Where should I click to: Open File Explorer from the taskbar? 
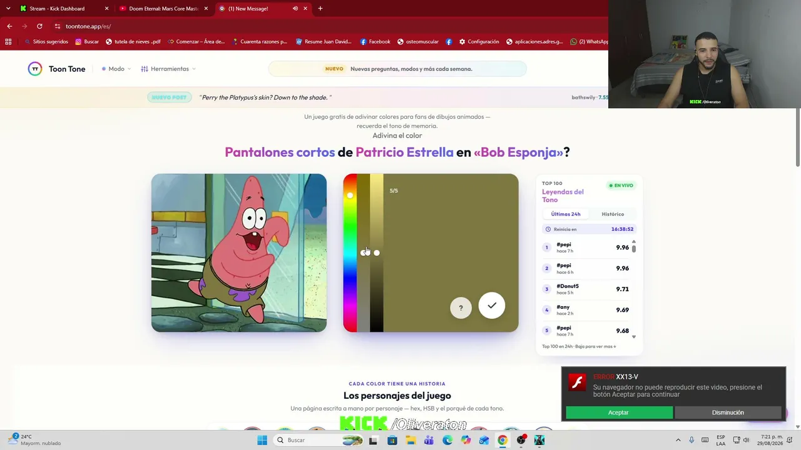411,440
